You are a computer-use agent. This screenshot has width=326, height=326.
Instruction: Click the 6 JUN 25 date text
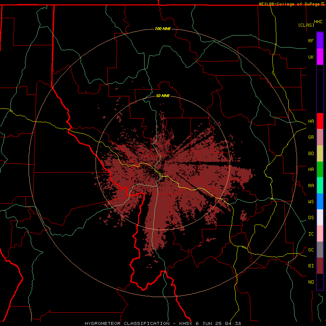pyautogui.click(x=209, y=323)
